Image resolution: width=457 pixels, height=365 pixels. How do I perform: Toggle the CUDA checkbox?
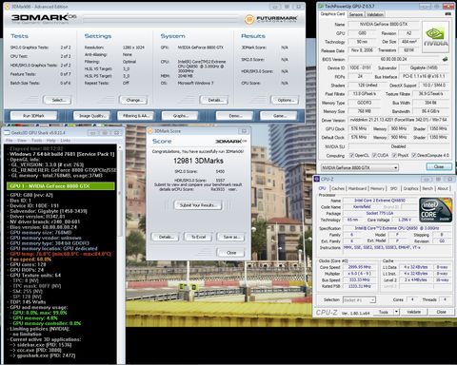[374, 155]
